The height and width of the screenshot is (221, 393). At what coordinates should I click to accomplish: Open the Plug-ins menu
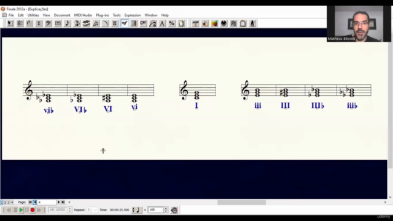pyautogui.click(x=103, y=15)
